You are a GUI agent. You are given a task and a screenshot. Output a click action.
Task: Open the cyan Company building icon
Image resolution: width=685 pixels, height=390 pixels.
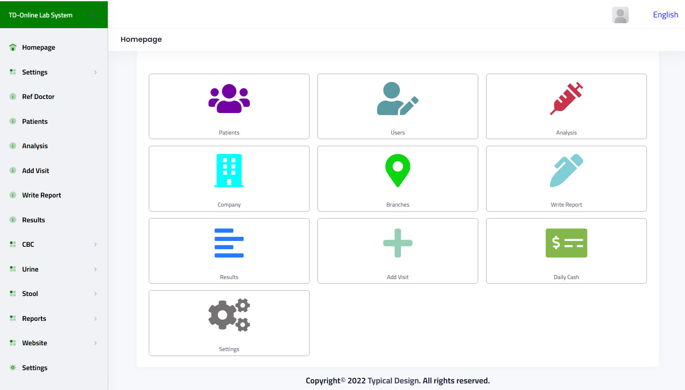click(x=229, y=171)
